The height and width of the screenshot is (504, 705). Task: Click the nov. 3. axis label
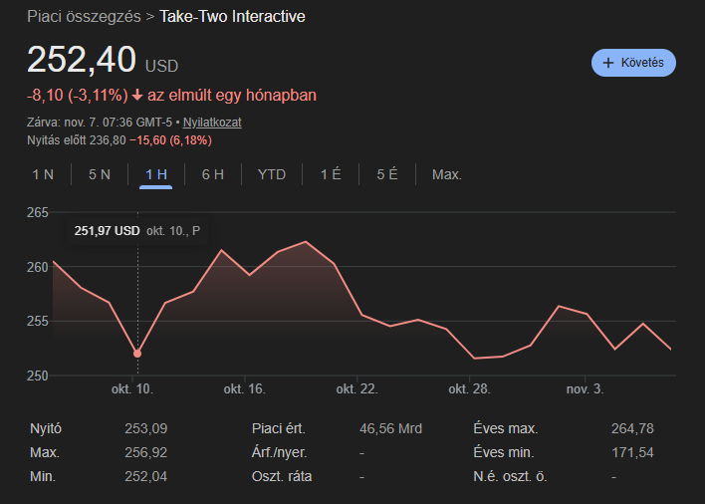585,389
